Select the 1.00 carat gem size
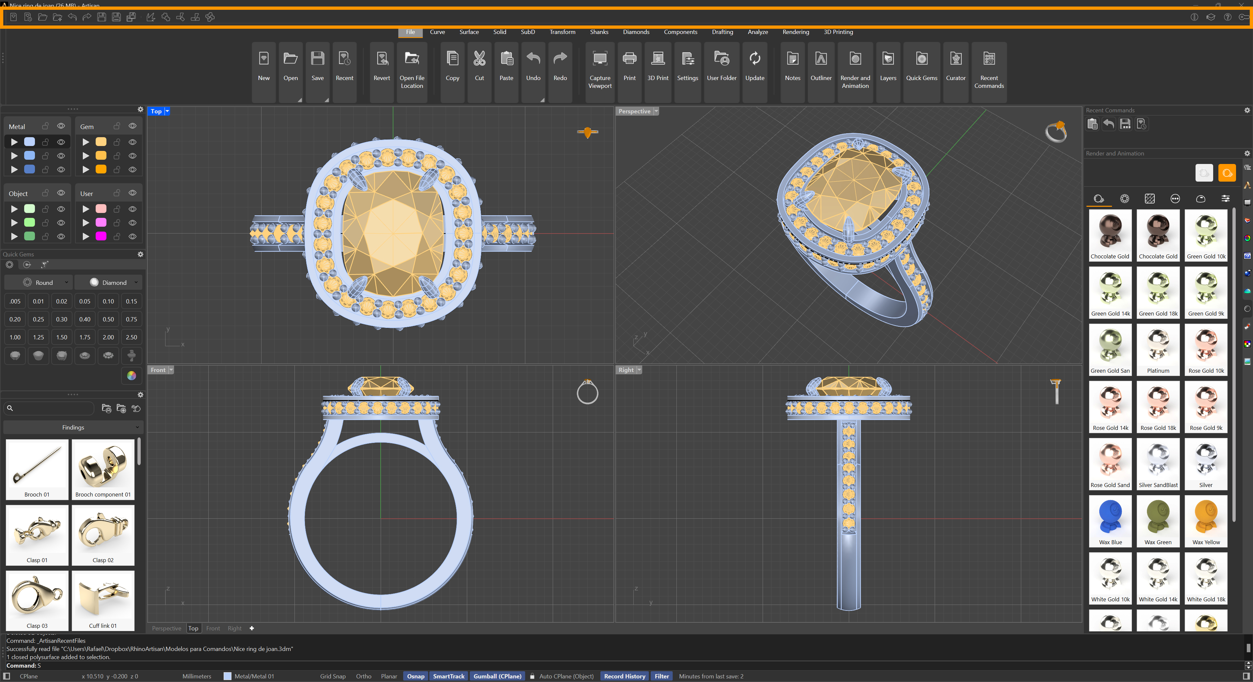The width and height of the screenshot is (1253, 682). coord(15,337)
